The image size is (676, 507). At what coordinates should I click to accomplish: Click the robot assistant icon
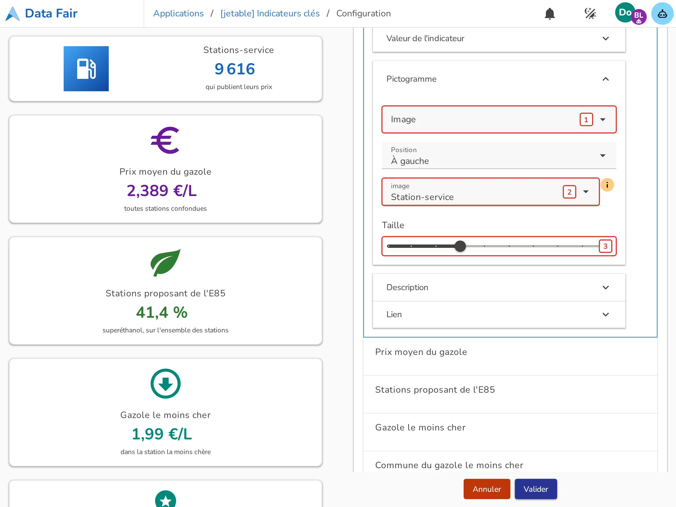point(662,14)
